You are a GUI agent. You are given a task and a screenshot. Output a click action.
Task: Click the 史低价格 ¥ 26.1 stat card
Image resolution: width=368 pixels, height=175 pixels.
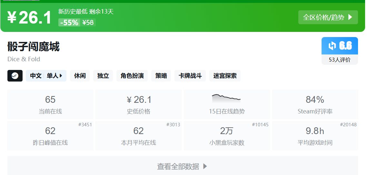(138, 104)
